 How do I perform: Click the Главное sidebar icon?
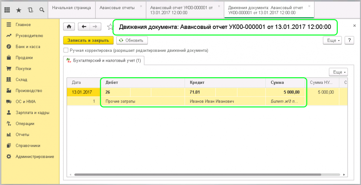(9, 24)
